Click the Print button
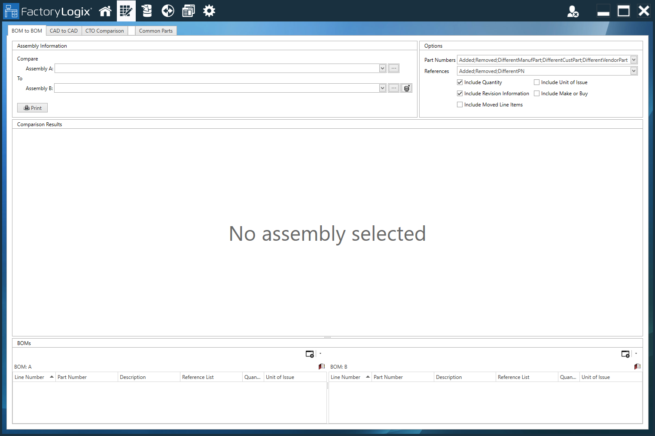655x436 pixels. 32,107
